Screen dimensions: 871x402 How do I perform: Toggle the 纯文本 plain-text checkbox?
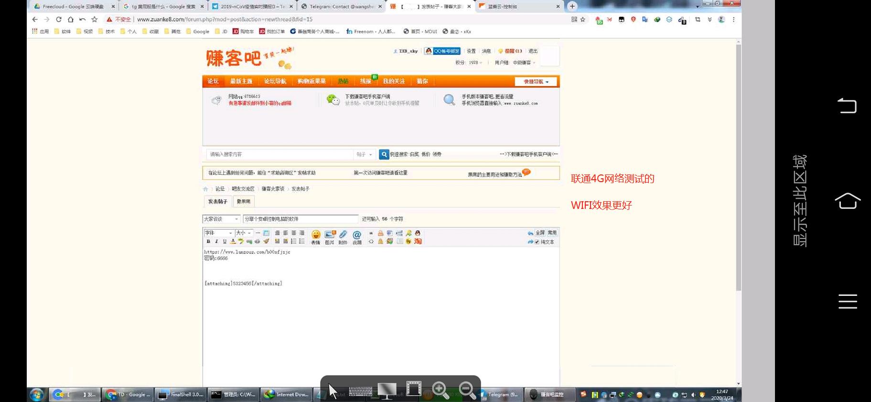coord(537,242)
